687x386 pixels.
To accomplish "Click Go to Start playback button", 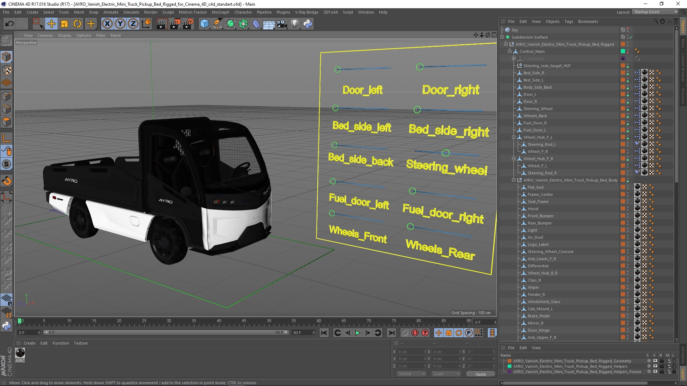I will pyautogui.click(x=324, y=333).
